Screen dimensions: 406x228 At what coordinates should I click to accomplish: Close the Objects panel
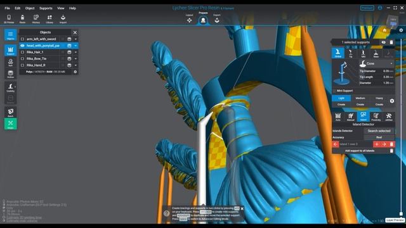pyautogui.click(x=75, y=32)
